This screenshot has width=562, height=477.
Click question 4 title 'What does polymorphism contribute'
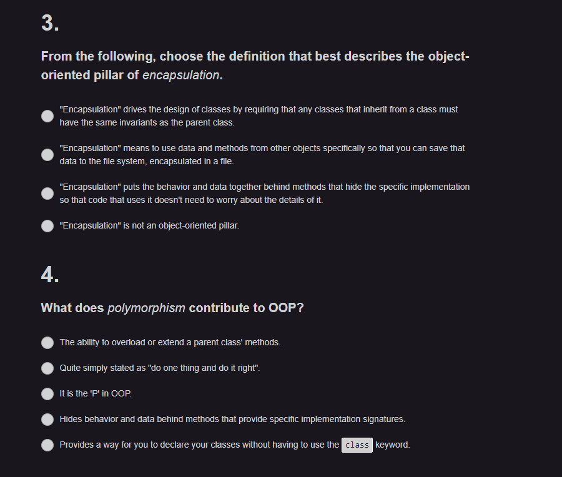pyautogui.click(x=172, y=307)
